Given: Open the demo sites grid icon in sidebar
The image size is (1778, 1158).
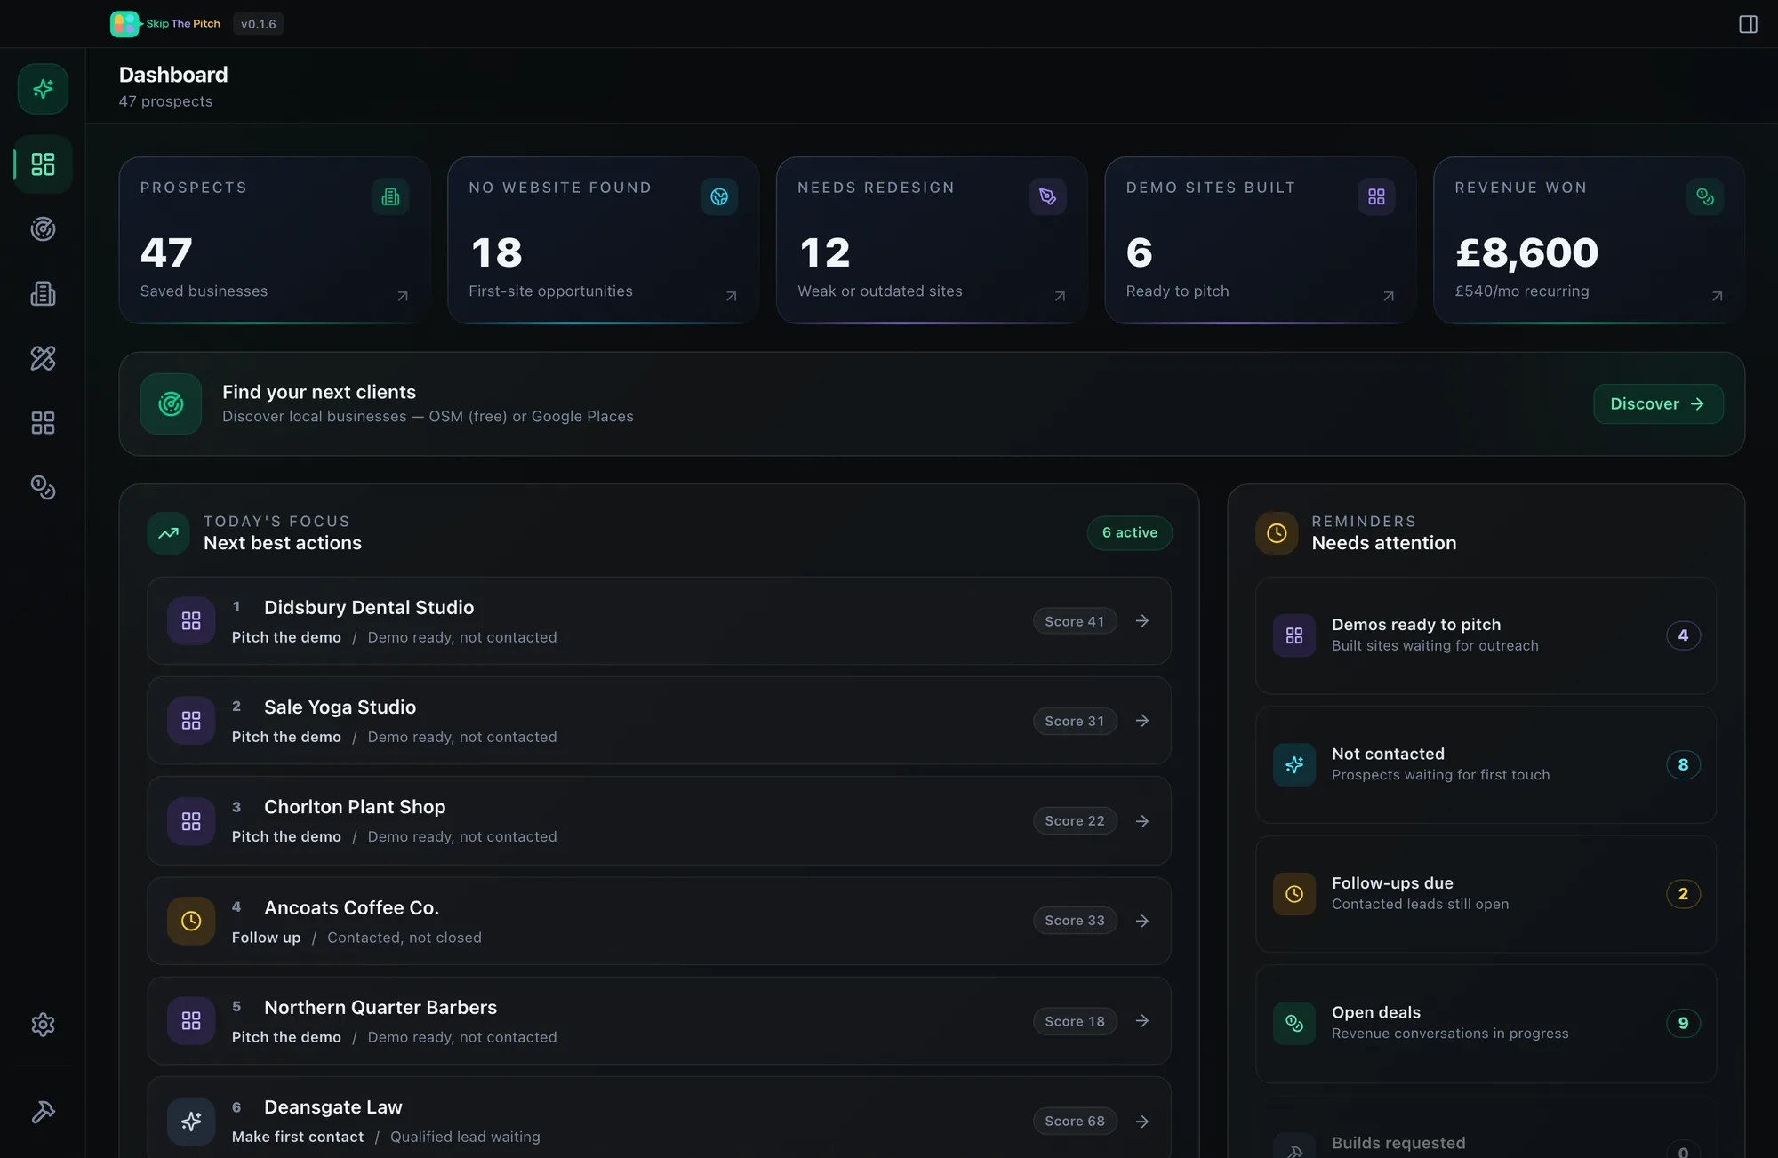Looking at the screenshot, I should (x=43, y=423).
